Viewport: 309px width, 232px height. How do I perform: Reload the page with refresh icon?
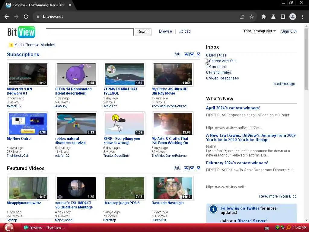click(x=26, y=17)
